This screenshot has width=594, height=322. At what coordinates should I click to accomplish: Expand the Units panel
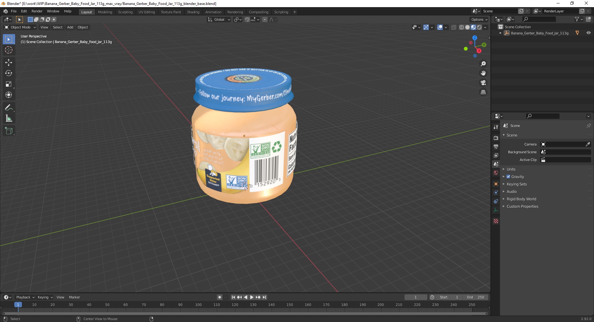click(x=511, y=169)
